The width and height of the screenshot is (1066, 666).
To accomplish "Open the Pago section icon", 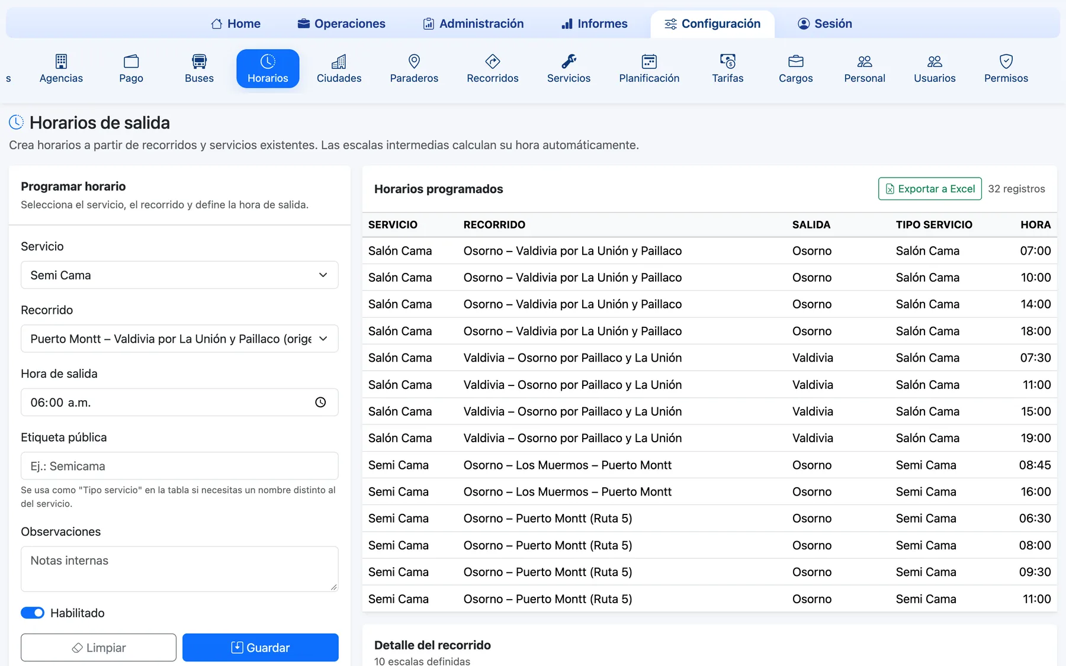I will coord(131,62).
